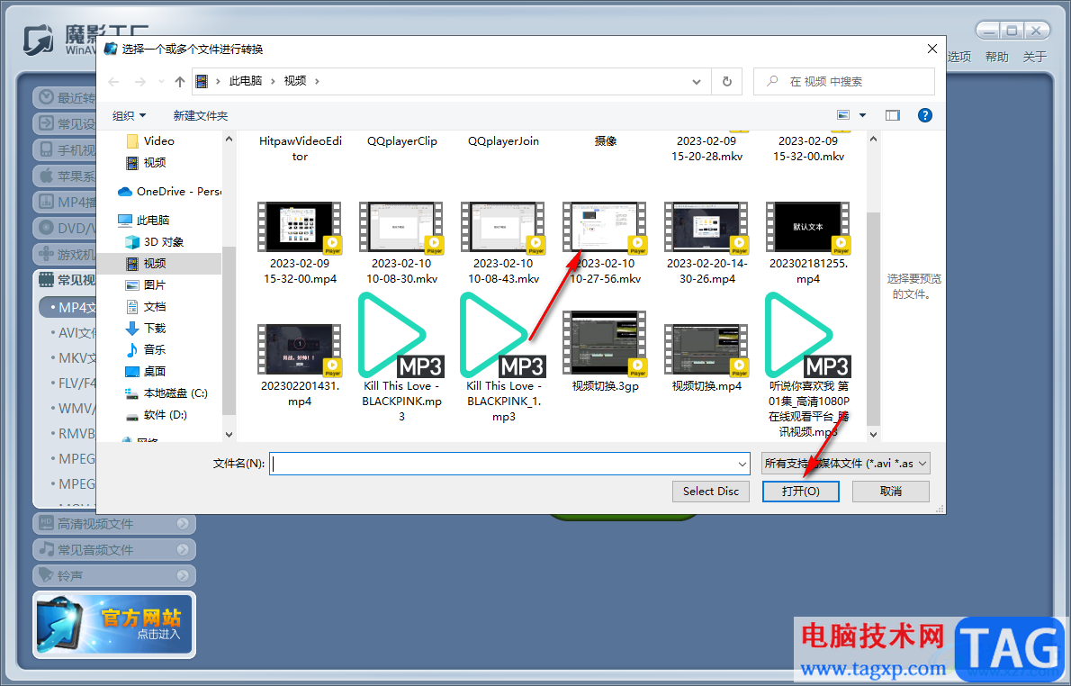Click the Back navigation arrow in the dialog

[114, 81]
